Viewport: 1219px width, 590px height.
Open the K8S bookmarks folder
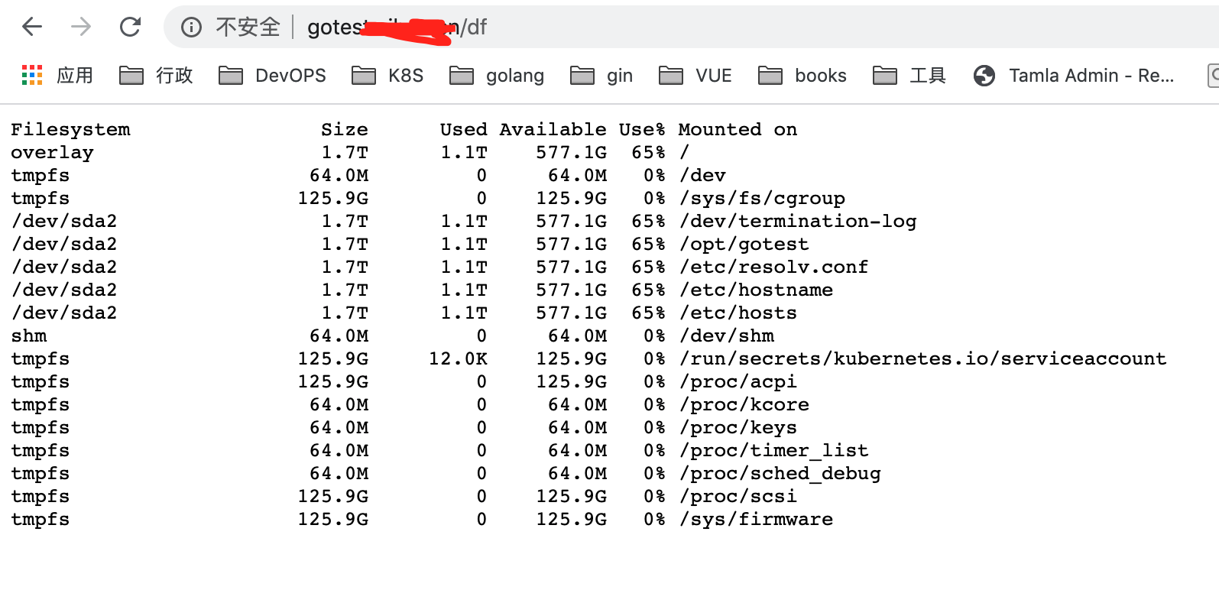(387, 75)
